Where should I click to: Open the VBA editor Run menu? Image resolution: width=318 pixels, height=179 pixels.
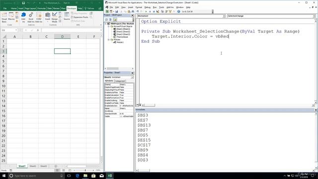tap(155, 7)
